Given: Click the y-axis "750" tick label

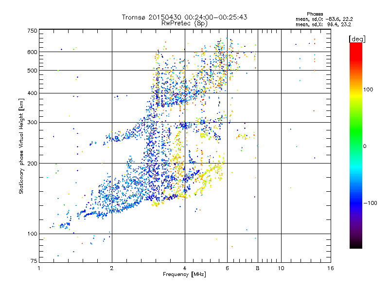Looking at the screenshot, I should 32,31.
